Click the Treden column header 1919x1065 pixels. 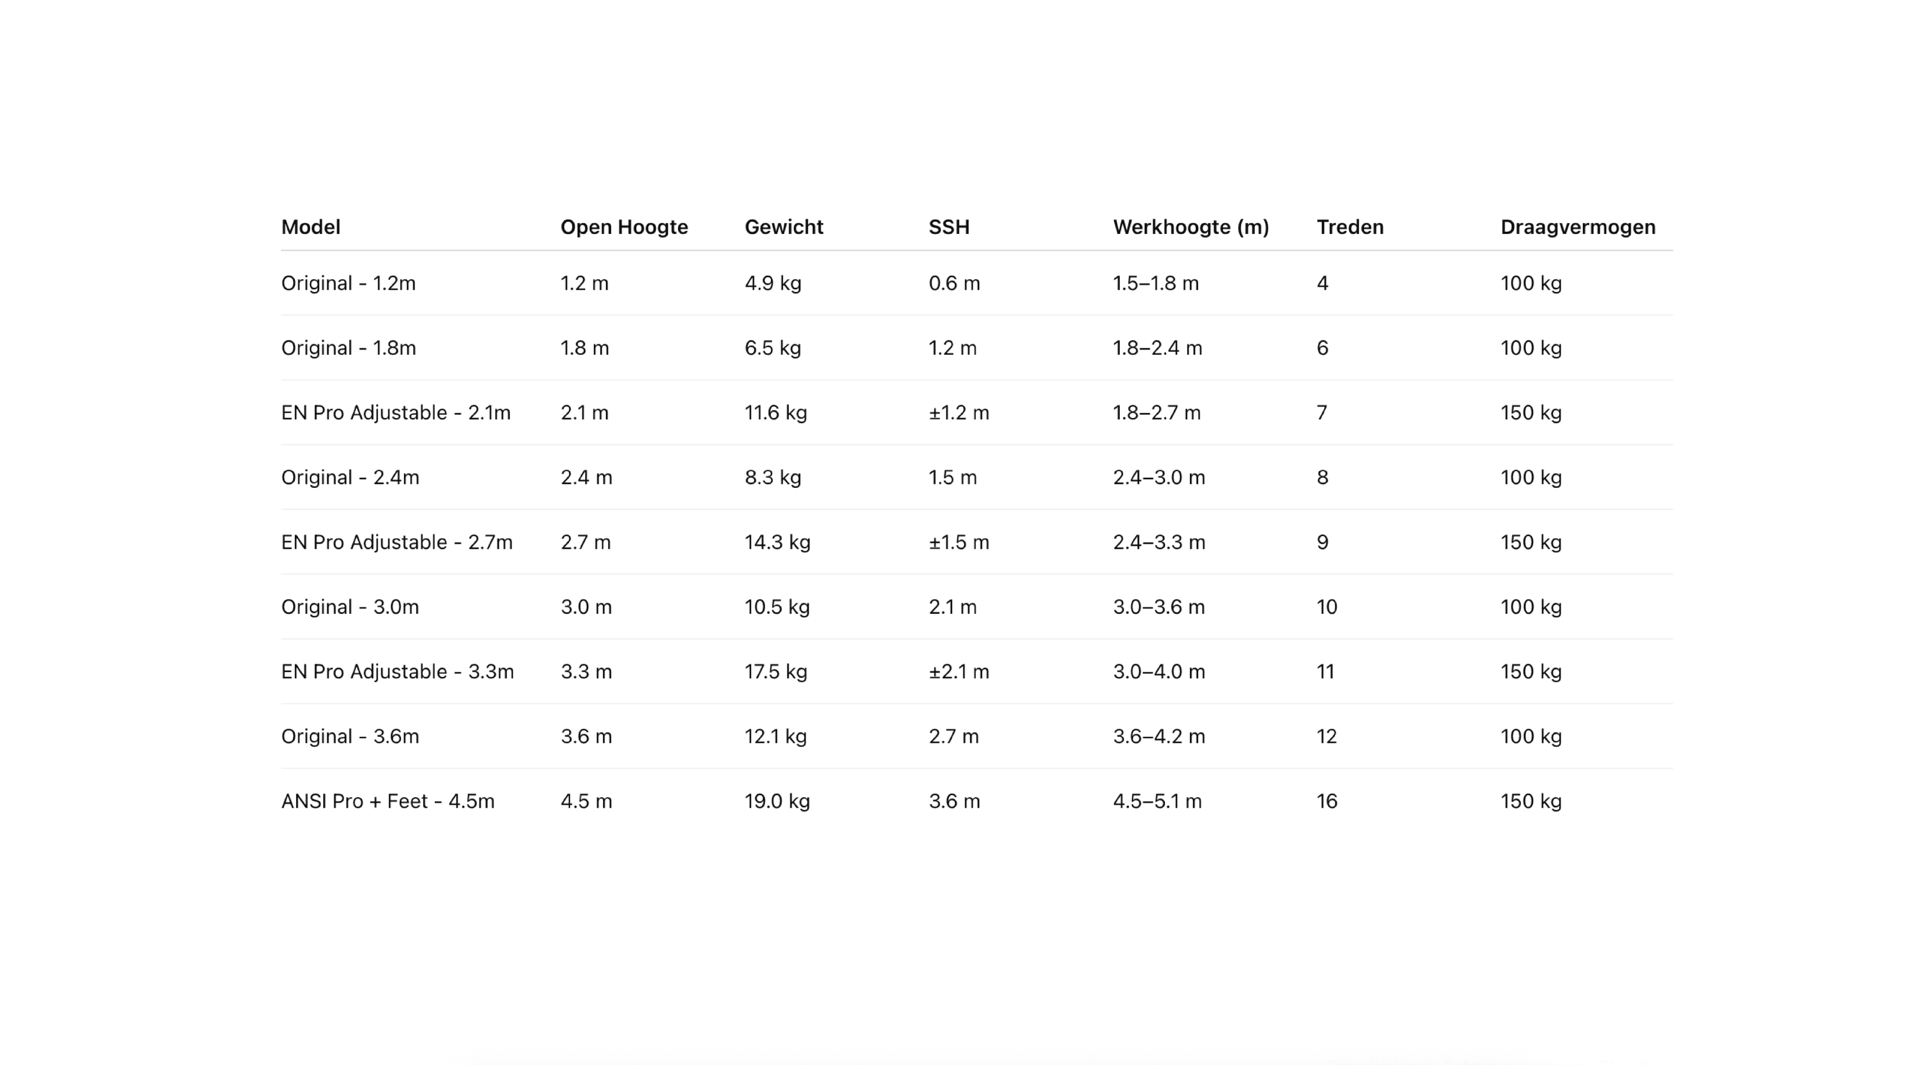(1350, 227)
